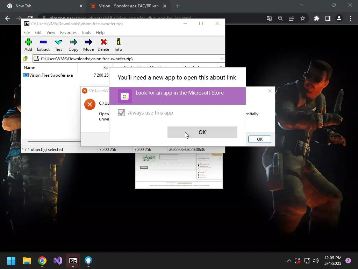
Task: Click the Info toolbar button in 7-Zip
Action: point(118,45)
